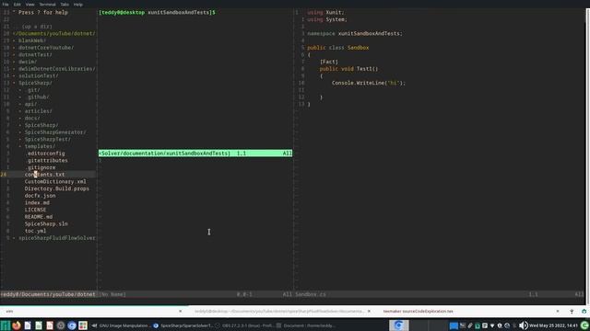Open the SpiceSharpSparseSolver browser taskbar window
The image size is (590, 331).
pyautogui.click(x=183, y=325)
